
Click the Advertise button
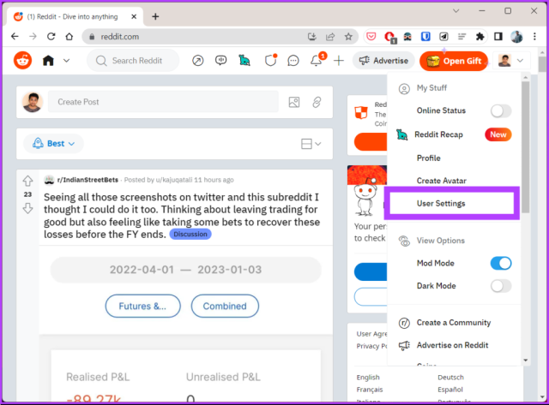[x=383, y=61]
